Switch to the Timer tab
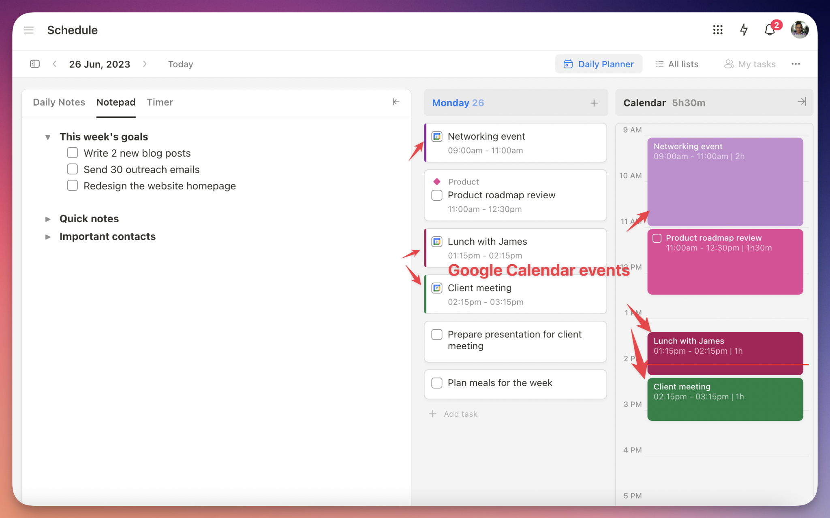The height and width of the screenshot is (518, 830). (160, 102)
